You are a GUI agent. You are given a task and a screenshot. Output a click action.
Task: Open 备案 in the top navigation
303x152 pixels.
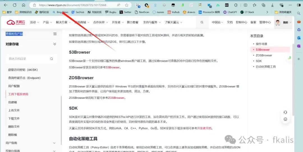tap(253, 22)
